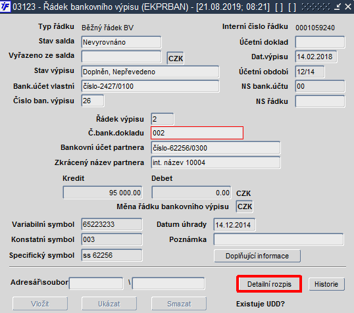Image resolution: width=354 pixels, height=313 pixels.
Task: Click the Kredit amount field 95 000.00
Action: (103, 193)
